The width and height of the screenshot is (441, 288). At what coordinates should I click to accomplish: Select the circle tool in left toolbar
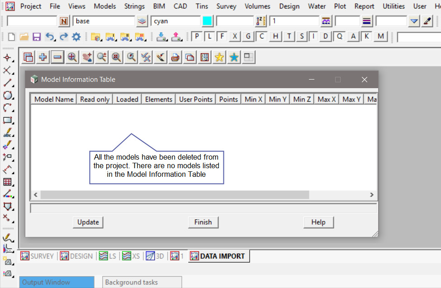[8, 95]
